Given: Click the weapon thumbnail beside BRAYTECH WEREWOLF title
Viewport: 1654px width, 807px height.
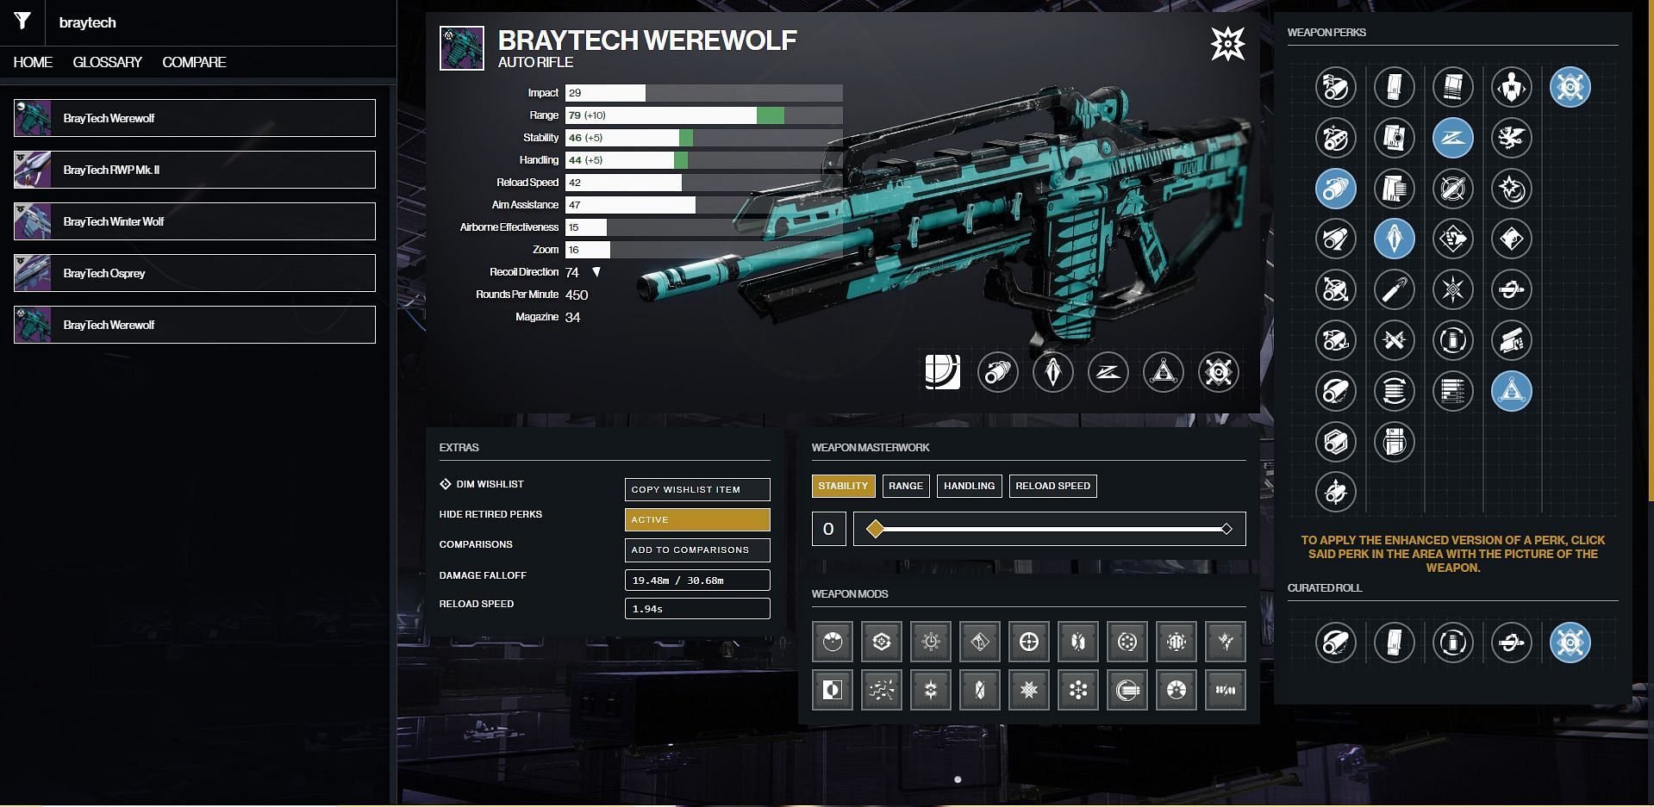Looking at the screenshot, I should (x=462, y=48).
